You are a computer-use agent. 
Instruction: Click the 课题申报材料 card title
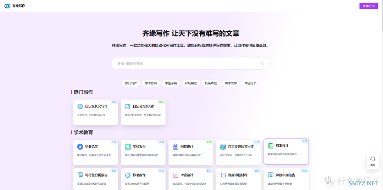click(238, 175)
